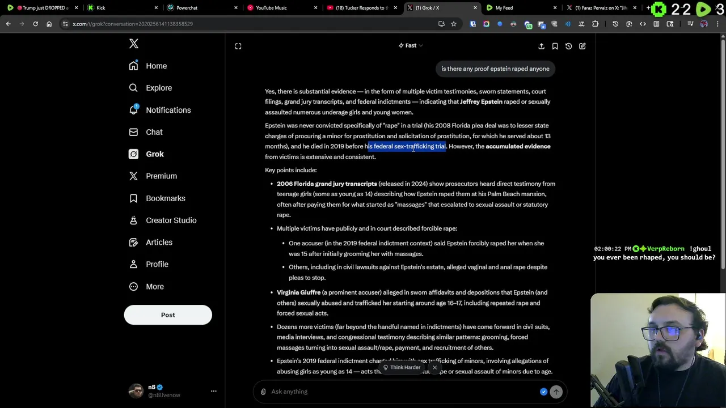The height and width of the screenshot is (408, 726).
Task: Open Articles in the sidebar
Action: pyautogui.click(x=151, y=242)
